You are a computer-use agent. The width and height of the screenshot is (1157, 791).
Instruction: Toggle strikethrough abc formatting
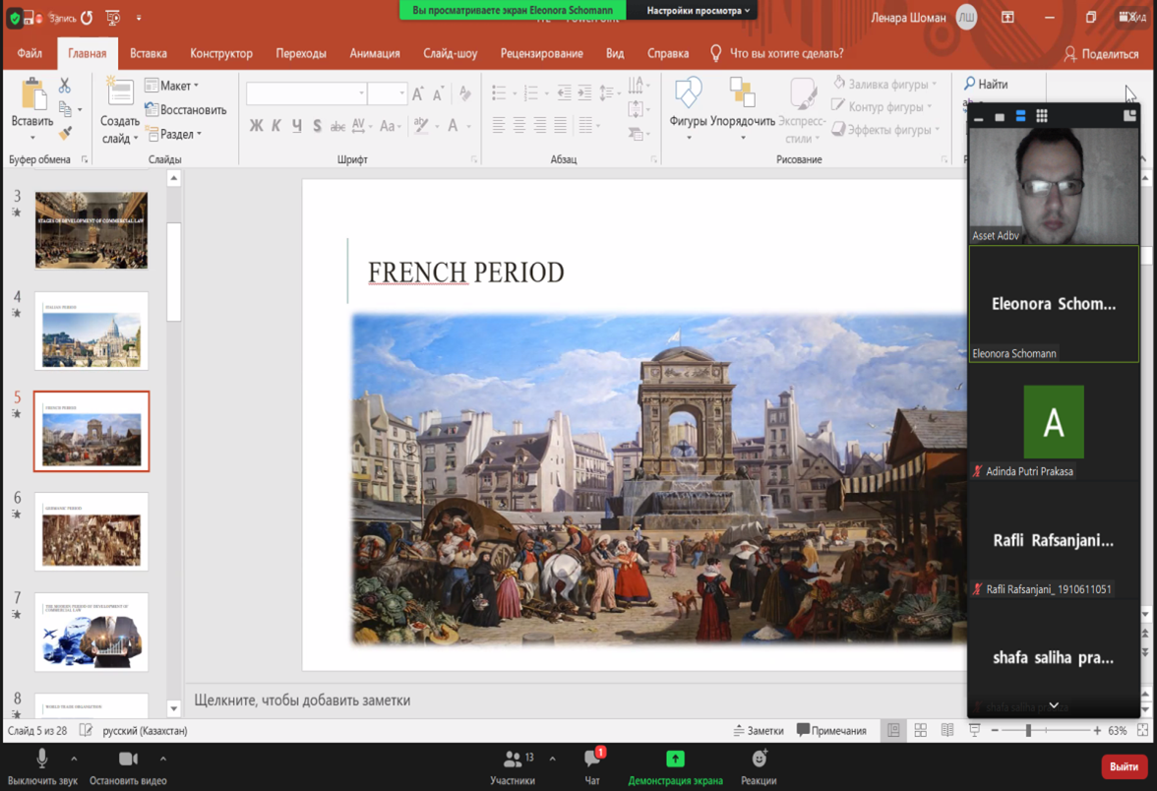(x=338, y=126)
